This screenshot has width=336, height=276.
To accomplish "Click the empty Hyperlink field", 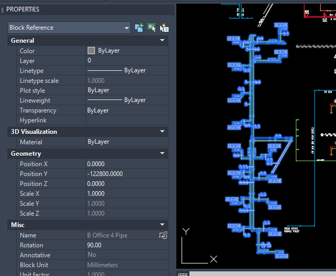I will click(127, 120).
